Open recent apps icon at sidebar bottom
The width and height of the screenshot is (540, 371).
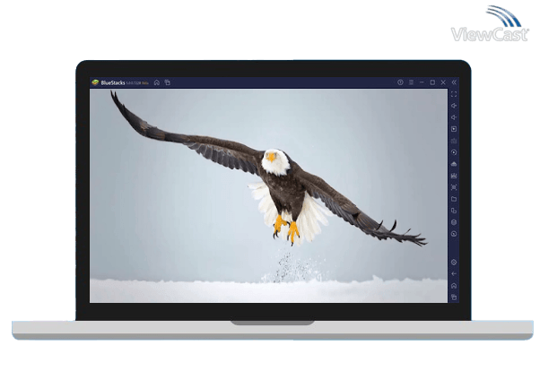[x=454, y=297]
